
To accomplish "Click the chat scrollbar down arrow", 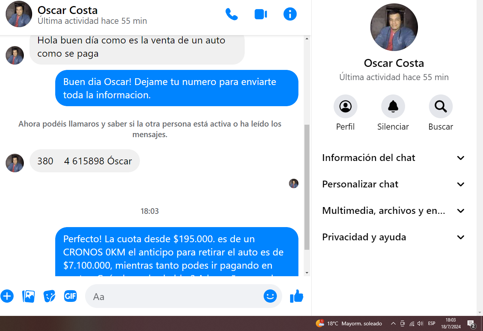I will coord(307,273).
